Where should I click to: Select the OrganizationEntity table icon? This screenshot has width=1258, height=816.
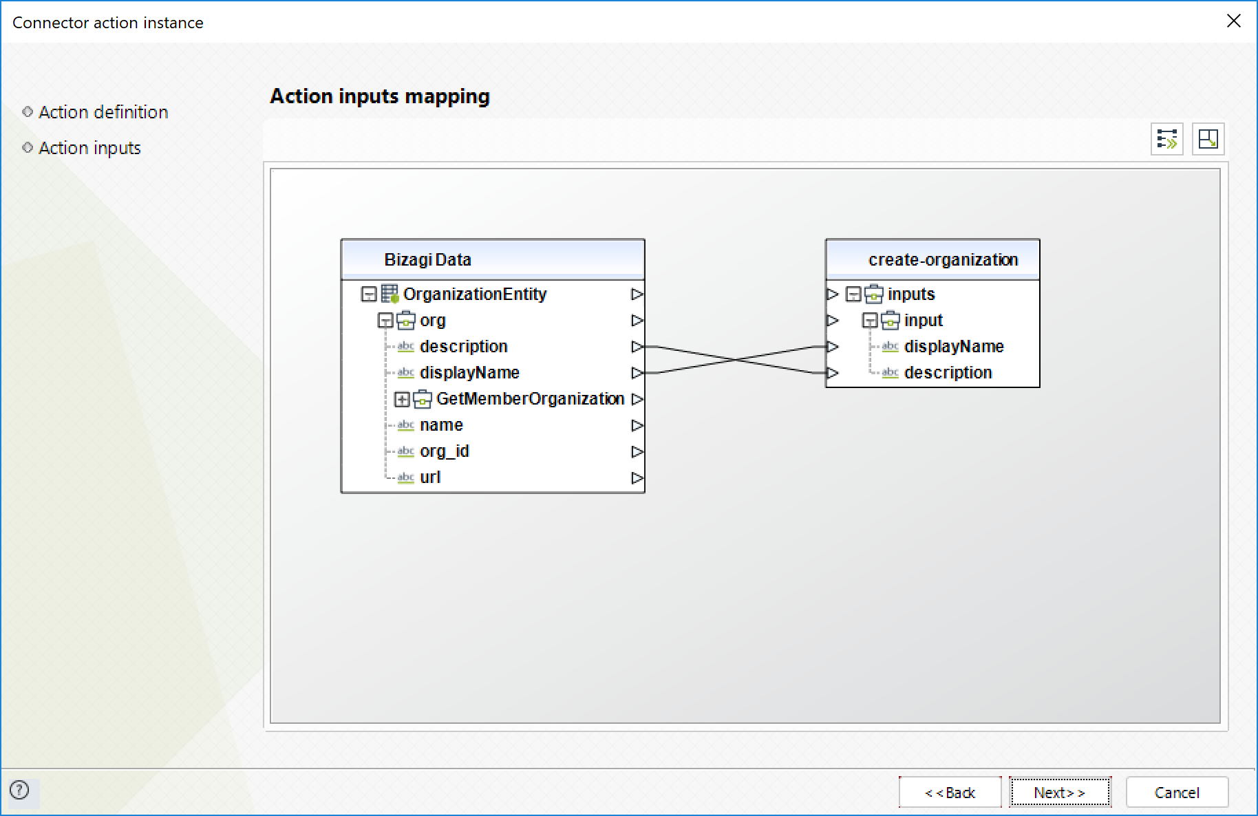pos(390,294)
